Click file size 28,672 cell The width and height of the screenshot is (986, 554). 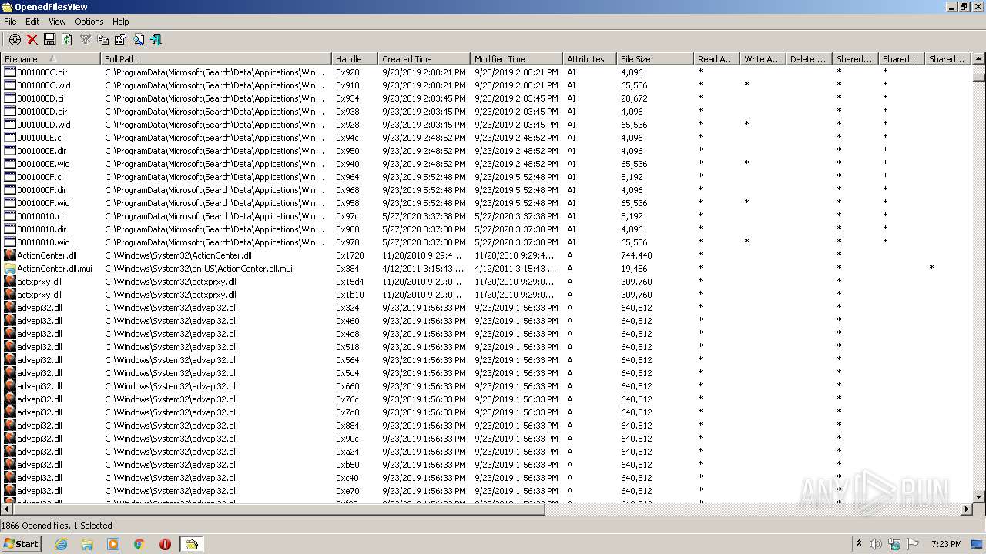[x=634, y=98]
